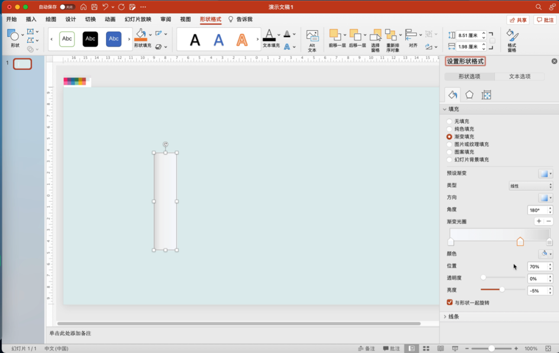The width and height of the screenshot is (559, 353).
Task: Remove gradient stop with minus
Action: coord(549,222)
